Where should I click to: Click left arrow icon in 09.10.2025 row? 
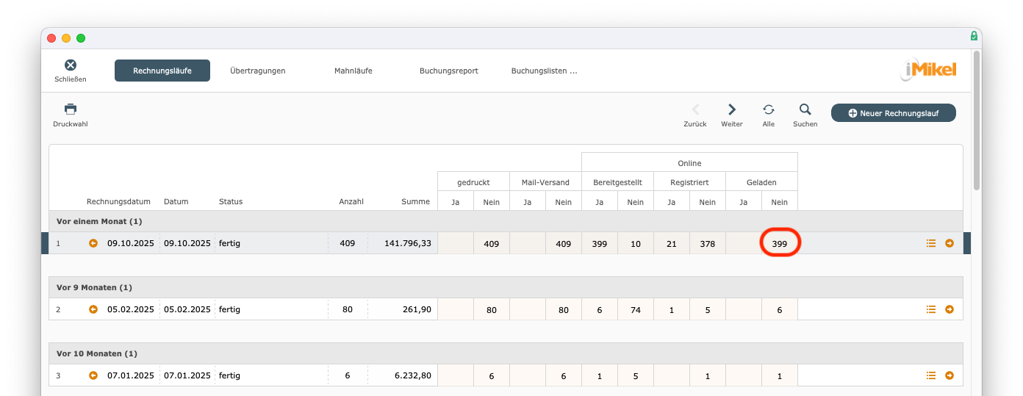93,243
